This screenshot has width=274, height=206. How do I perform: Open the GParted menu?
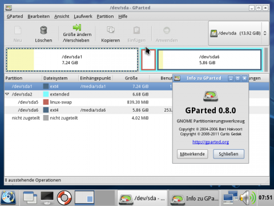point(15,17)
